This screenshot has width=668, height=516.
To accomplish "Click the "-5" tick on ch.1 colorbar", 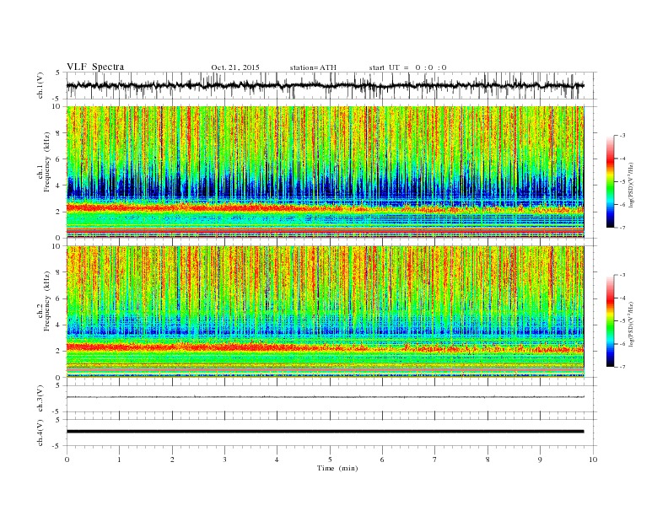I will [622, 182].
